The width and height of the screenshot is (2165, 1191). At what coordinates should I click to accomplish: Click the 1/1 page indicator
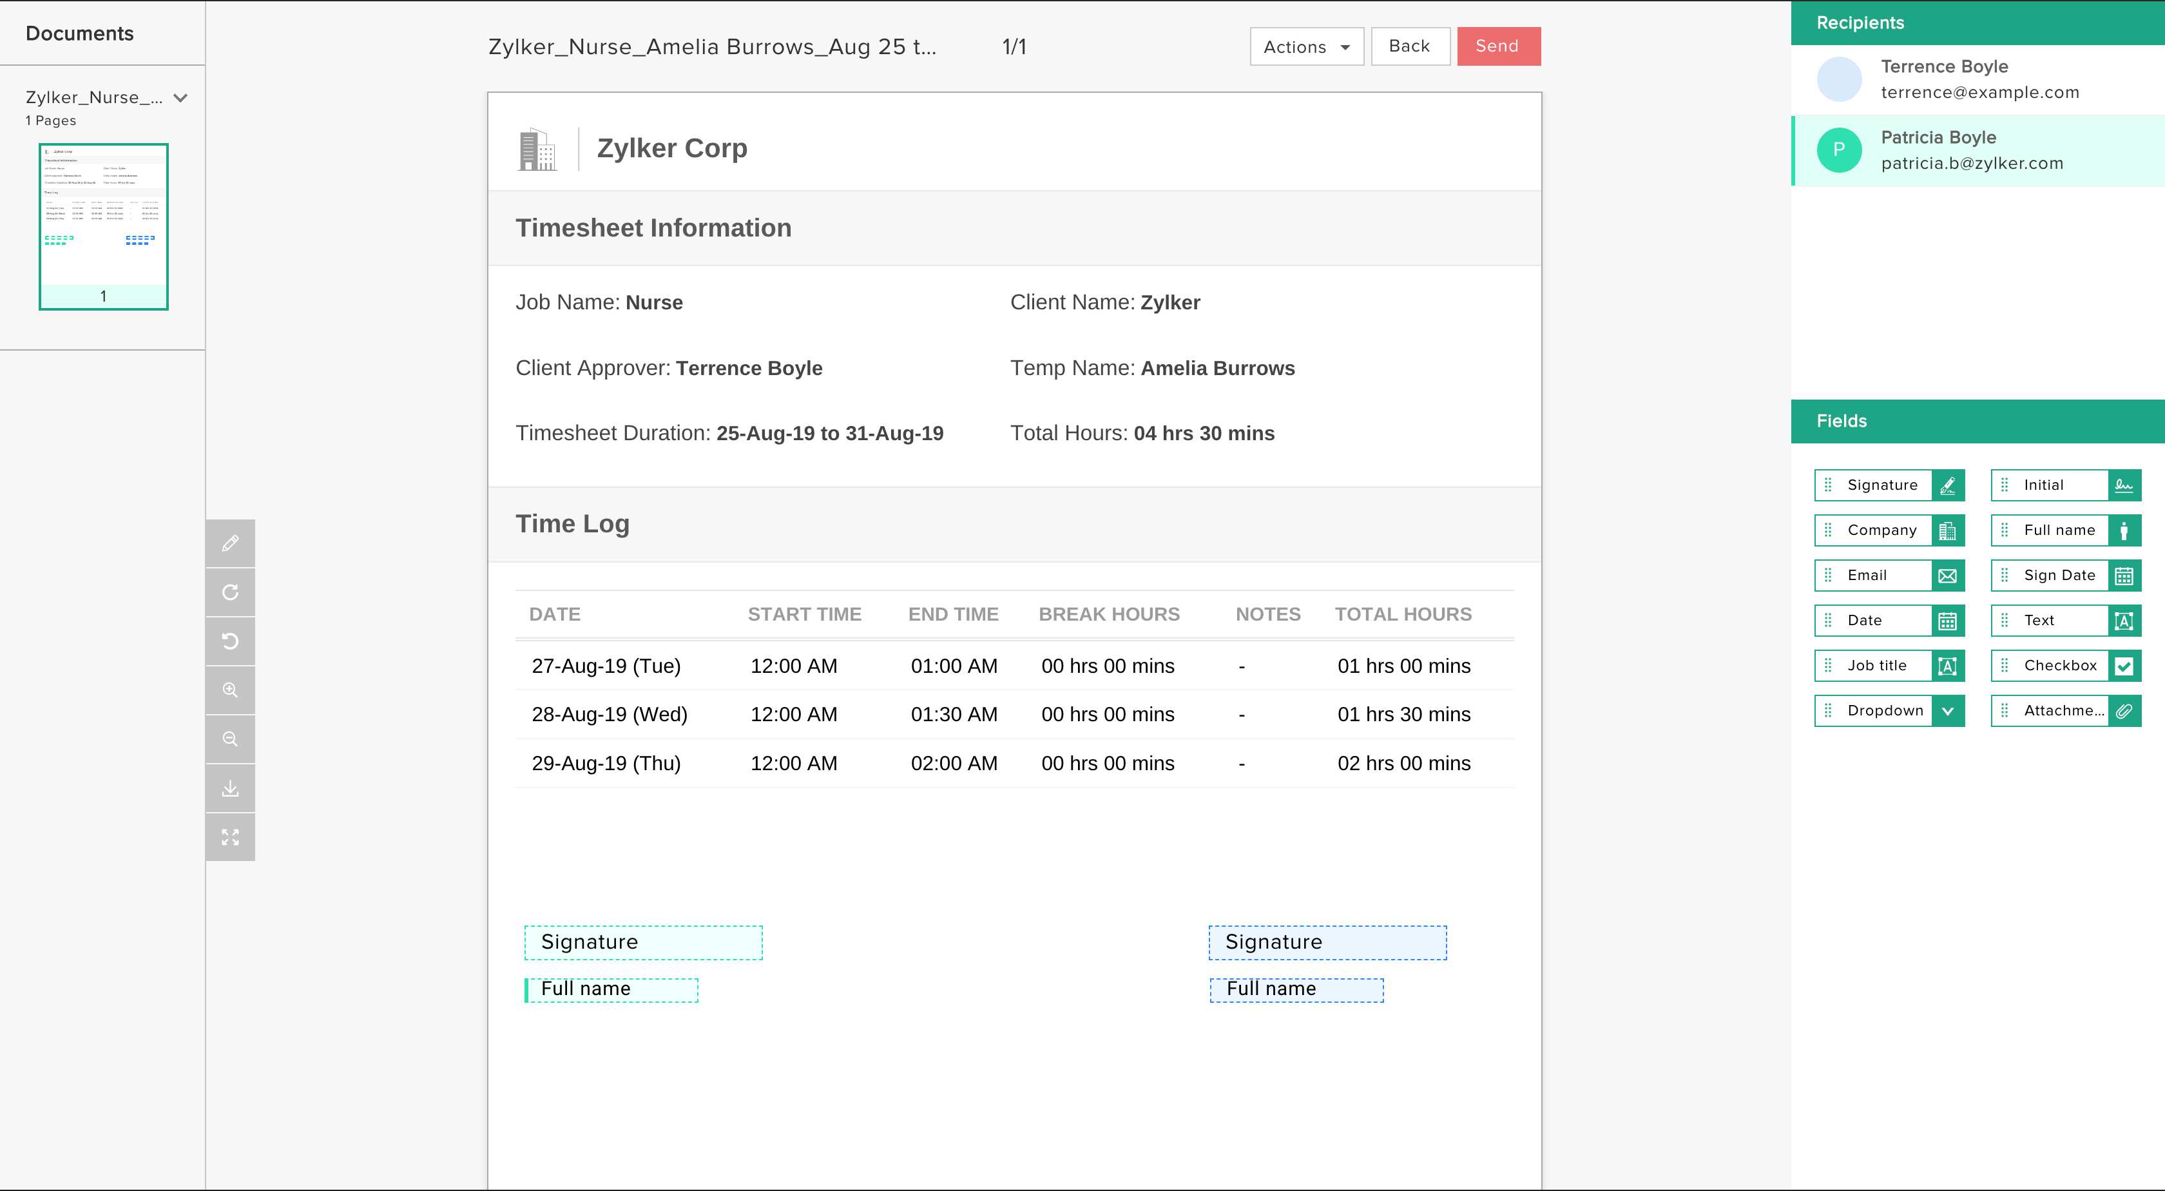pyautogui.click(x=1014, y=47)
